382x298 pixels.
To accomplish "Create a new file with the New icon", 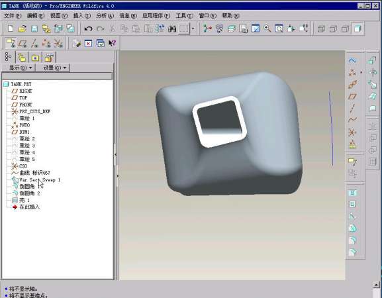I will click(x=11, y=28).
